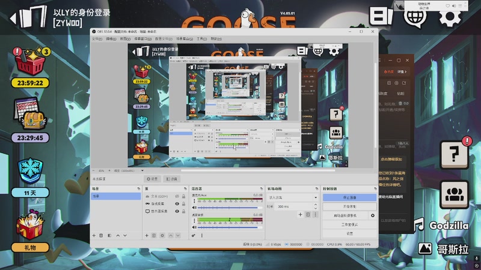Toggle visibility of the 文本 (GDI+) source
Viewport: 481px width, 270px height.
(x=177, y=196)
